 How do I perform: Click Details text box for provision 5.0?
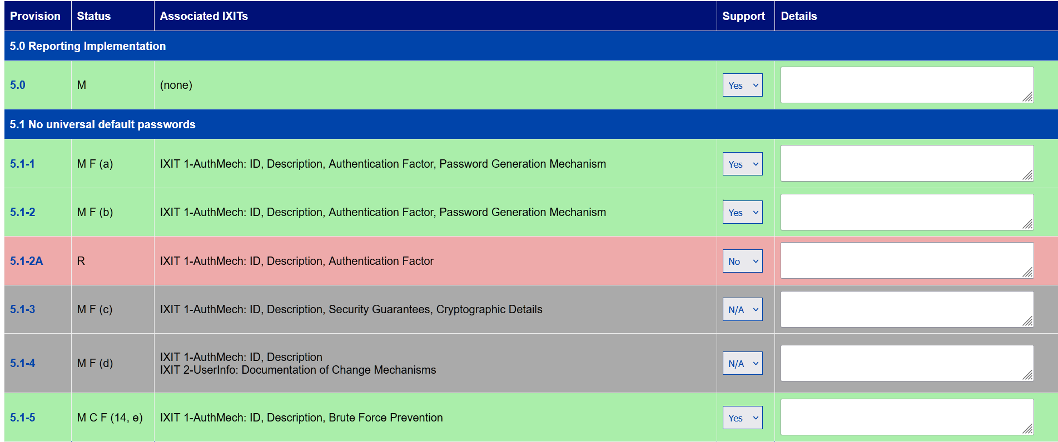point(907,85)
